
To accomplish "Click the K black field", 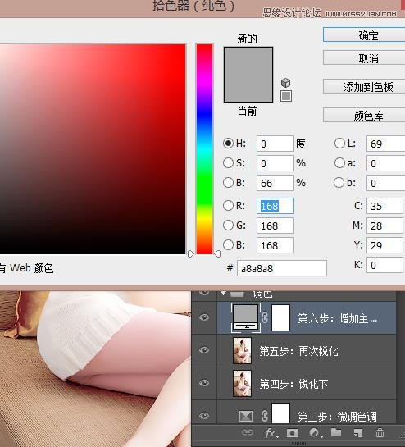I will pos(385,265).
